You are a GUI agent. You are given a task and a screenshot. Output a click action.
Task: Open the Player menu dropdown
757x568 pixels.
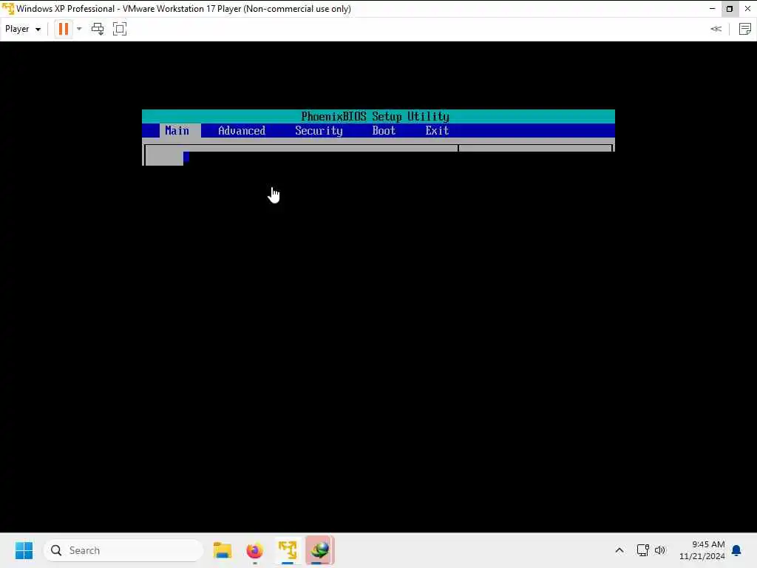point(23,29)
